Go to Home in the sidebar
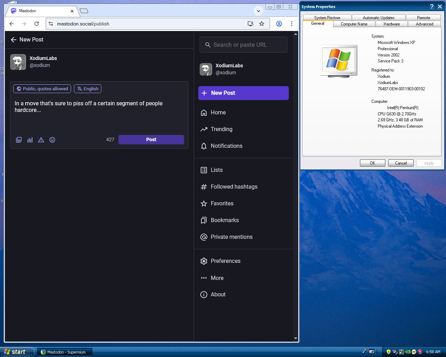Viewport: 446px width, 357px height. click(213, 113)
